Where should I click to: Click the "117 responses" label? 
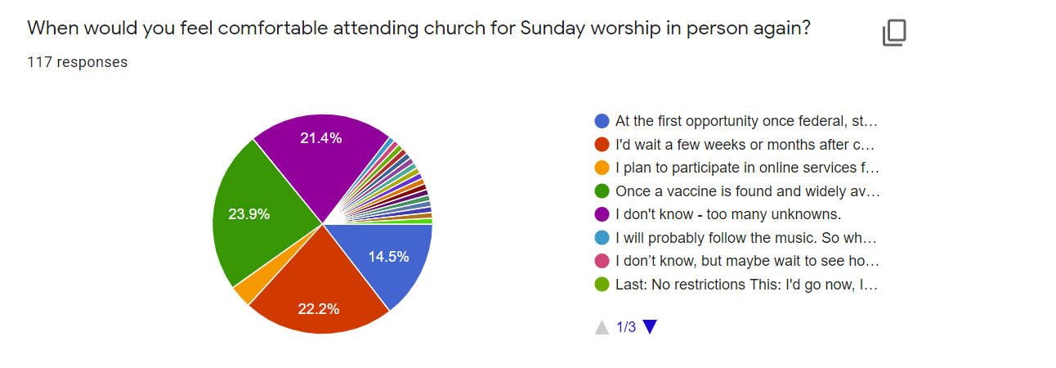point(78,62)
